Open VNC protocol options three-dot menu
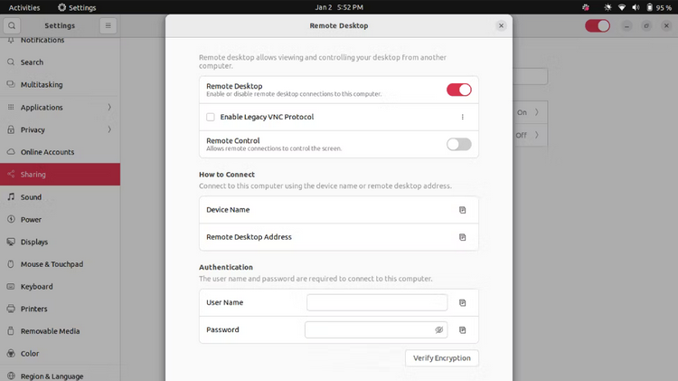Image resolution: width=678 pixels, height=381 pixels. coord(462,117)
